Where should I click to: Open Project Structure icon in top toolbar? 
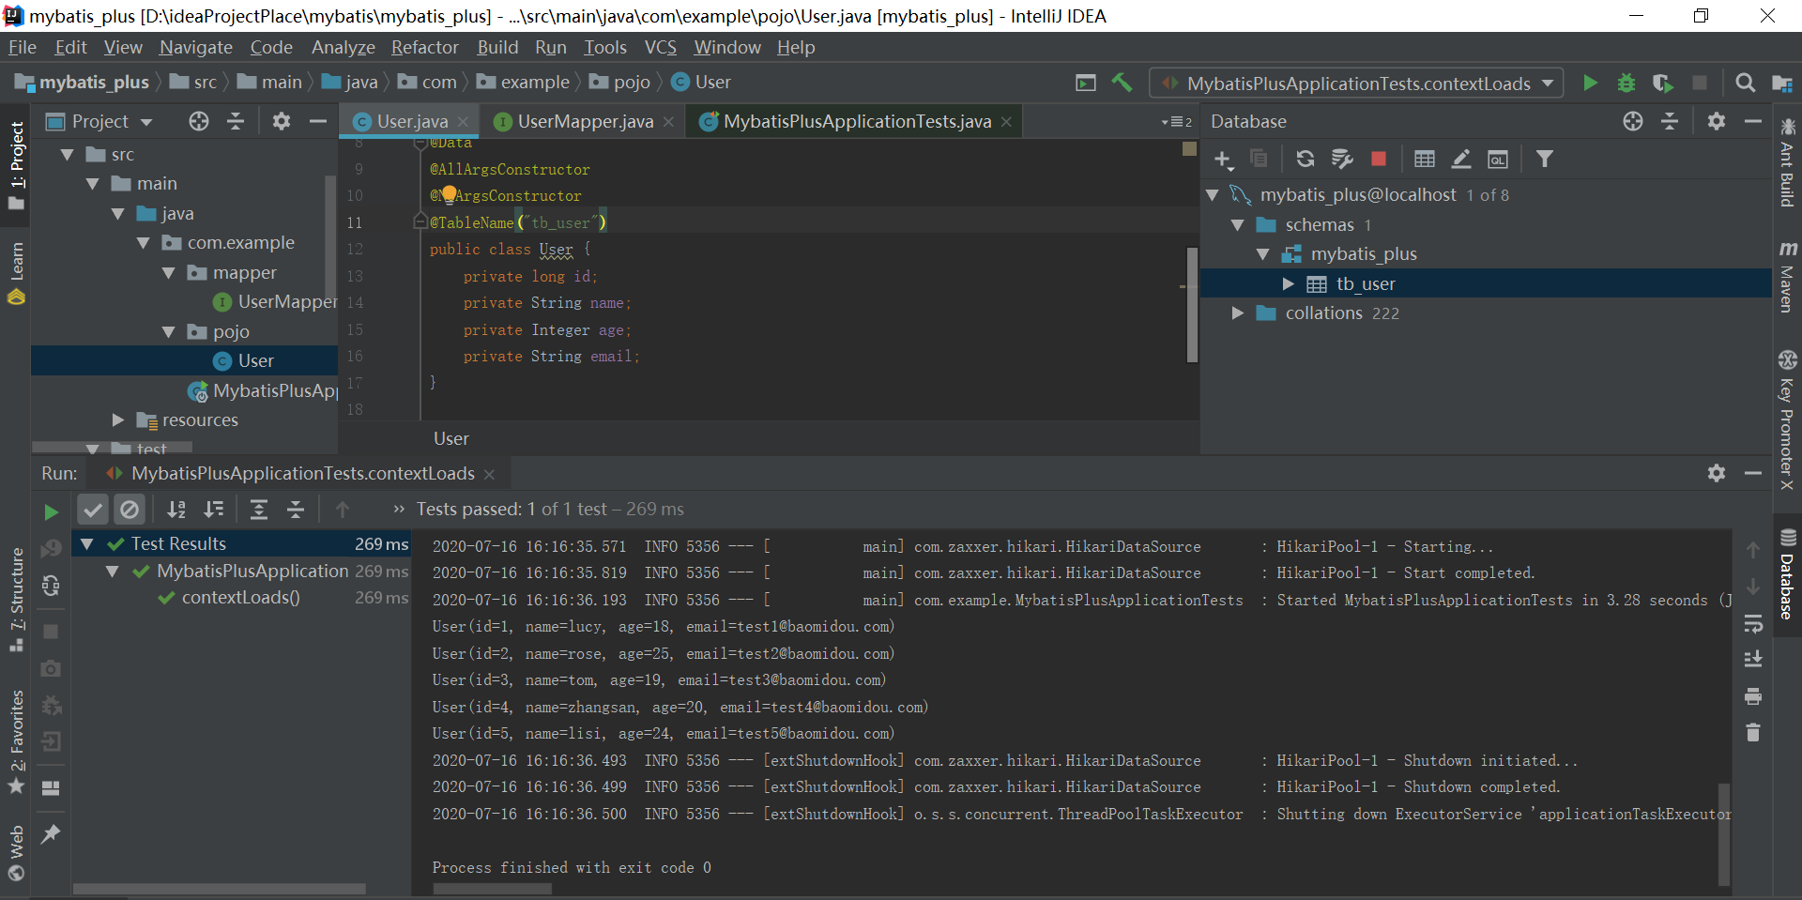tap(1781, 83)
